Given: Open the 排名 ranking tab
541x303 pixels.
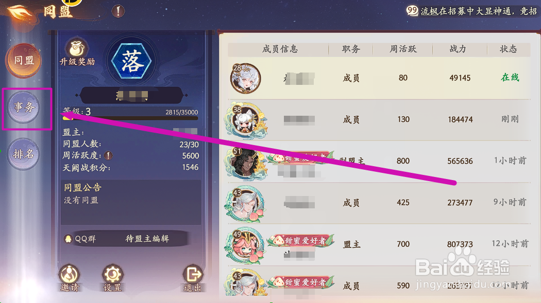Looking at the screenshot, I should [24, 154].
